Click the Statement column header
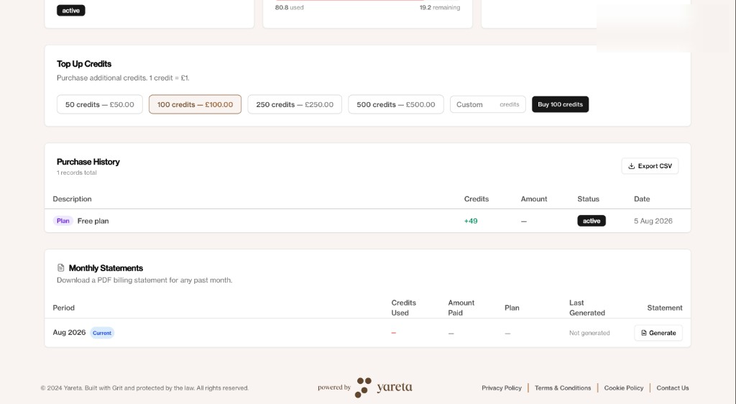736x404 pixels. tap(665, 308)
